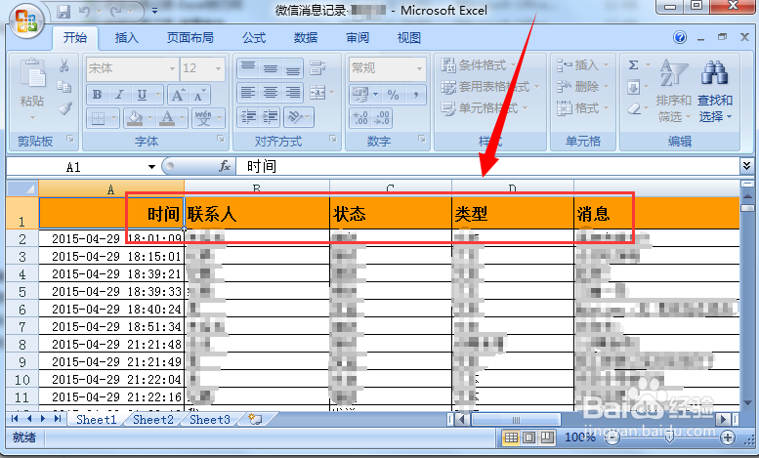Increase decimal places

[360, 118]
